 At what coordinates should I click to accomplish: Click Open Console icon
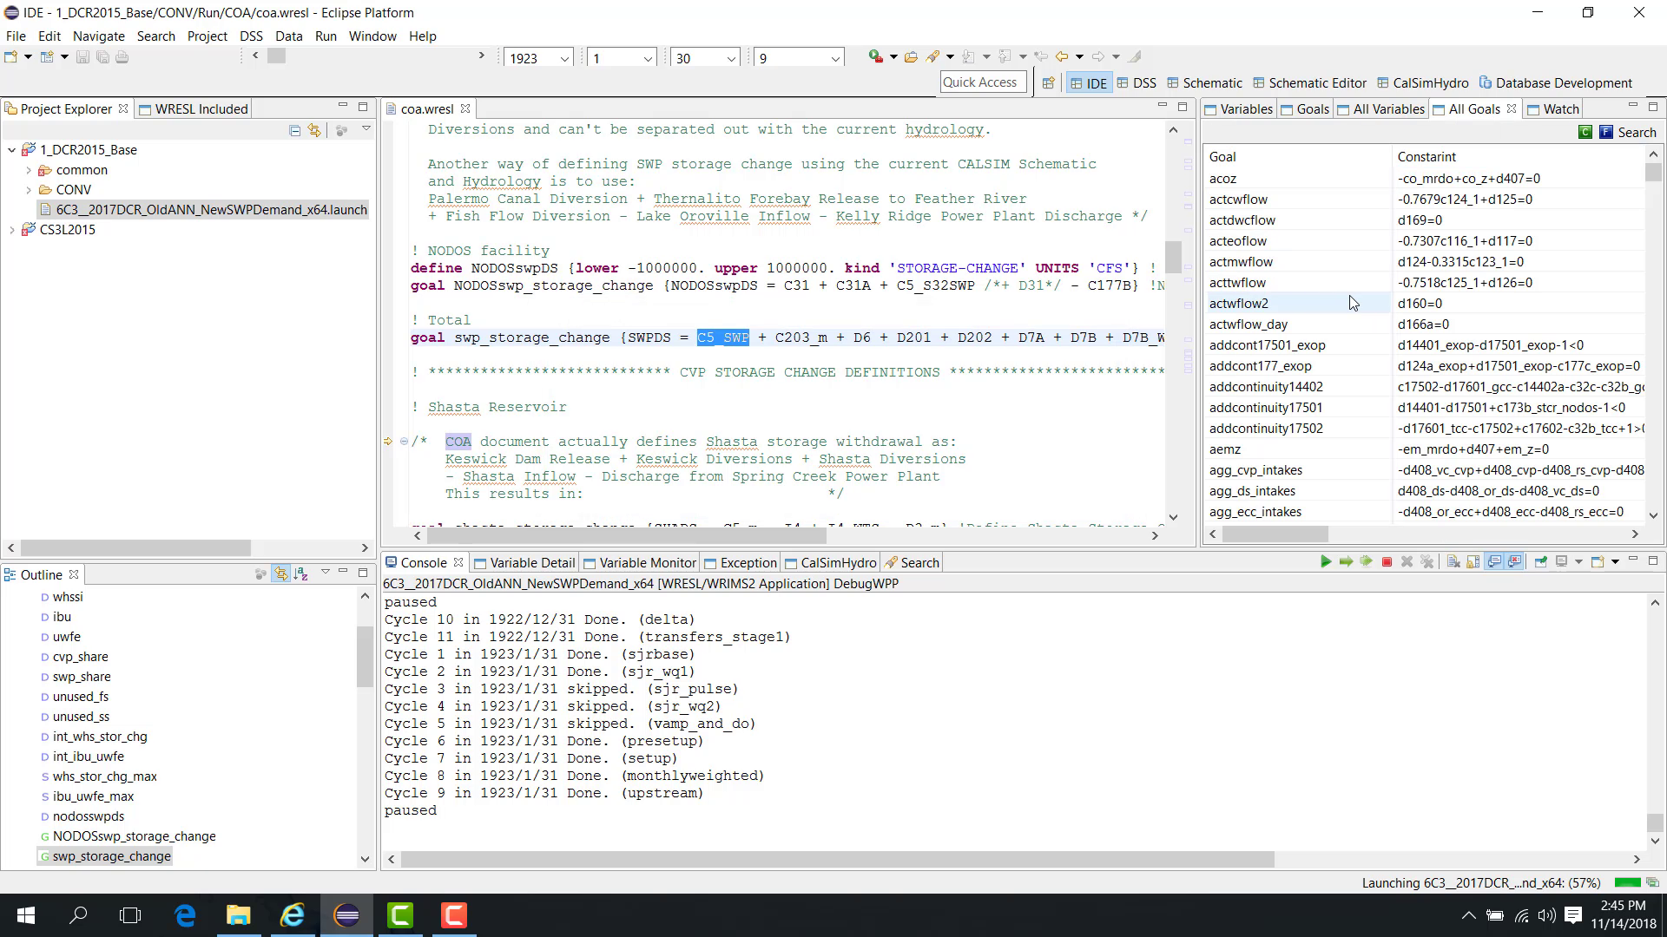(1597, 562)
